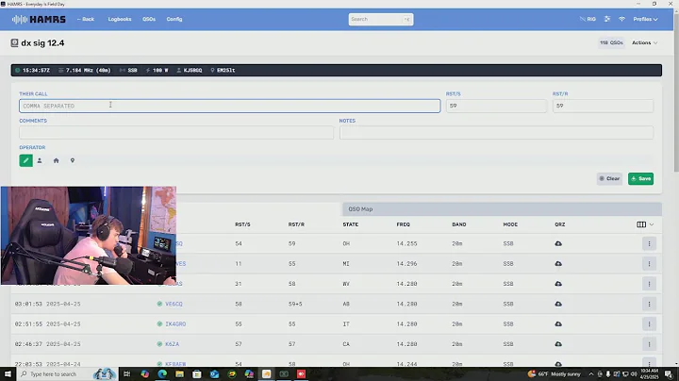Open the VE6CQ callsign link
The height and width of the screenshot is (381, 679).
tap(174, 304)
